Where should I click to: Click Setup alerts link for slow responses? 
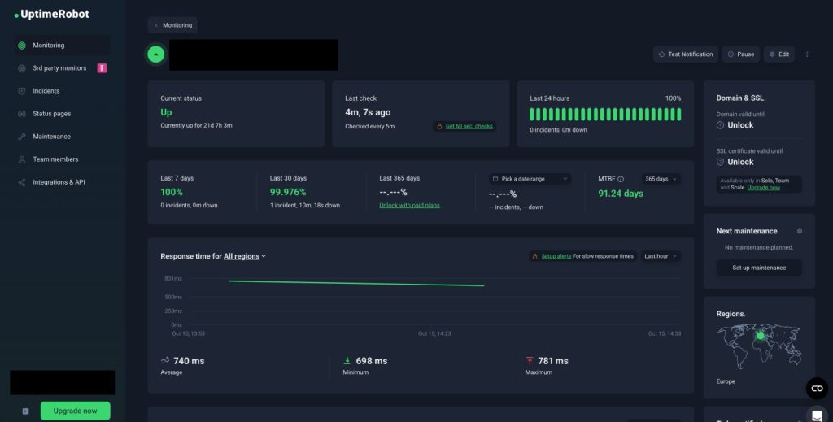[556, 256]
